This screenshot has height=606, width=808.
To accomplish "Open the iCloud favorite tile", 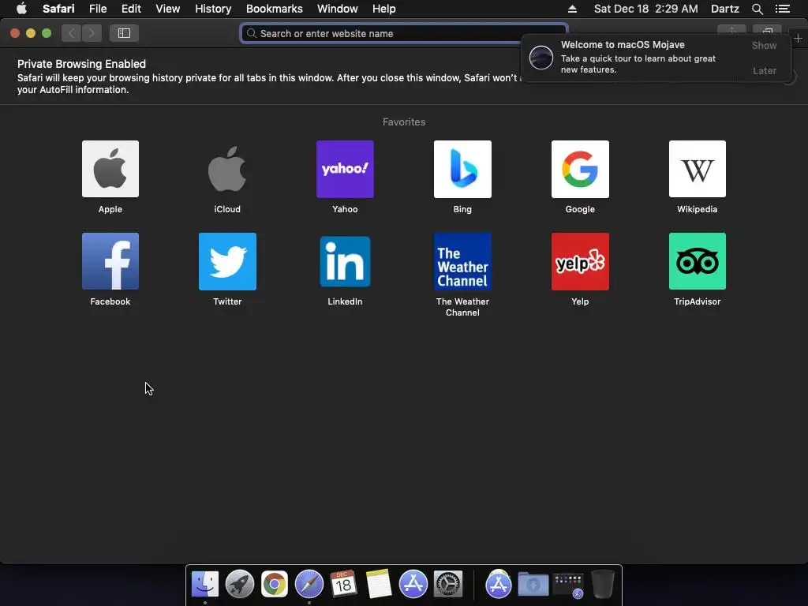I will (227, 169).
